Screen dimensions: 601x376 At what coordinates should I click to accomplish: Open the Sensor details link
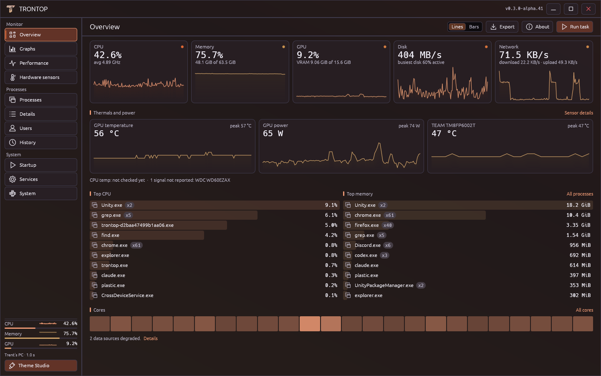578,113
